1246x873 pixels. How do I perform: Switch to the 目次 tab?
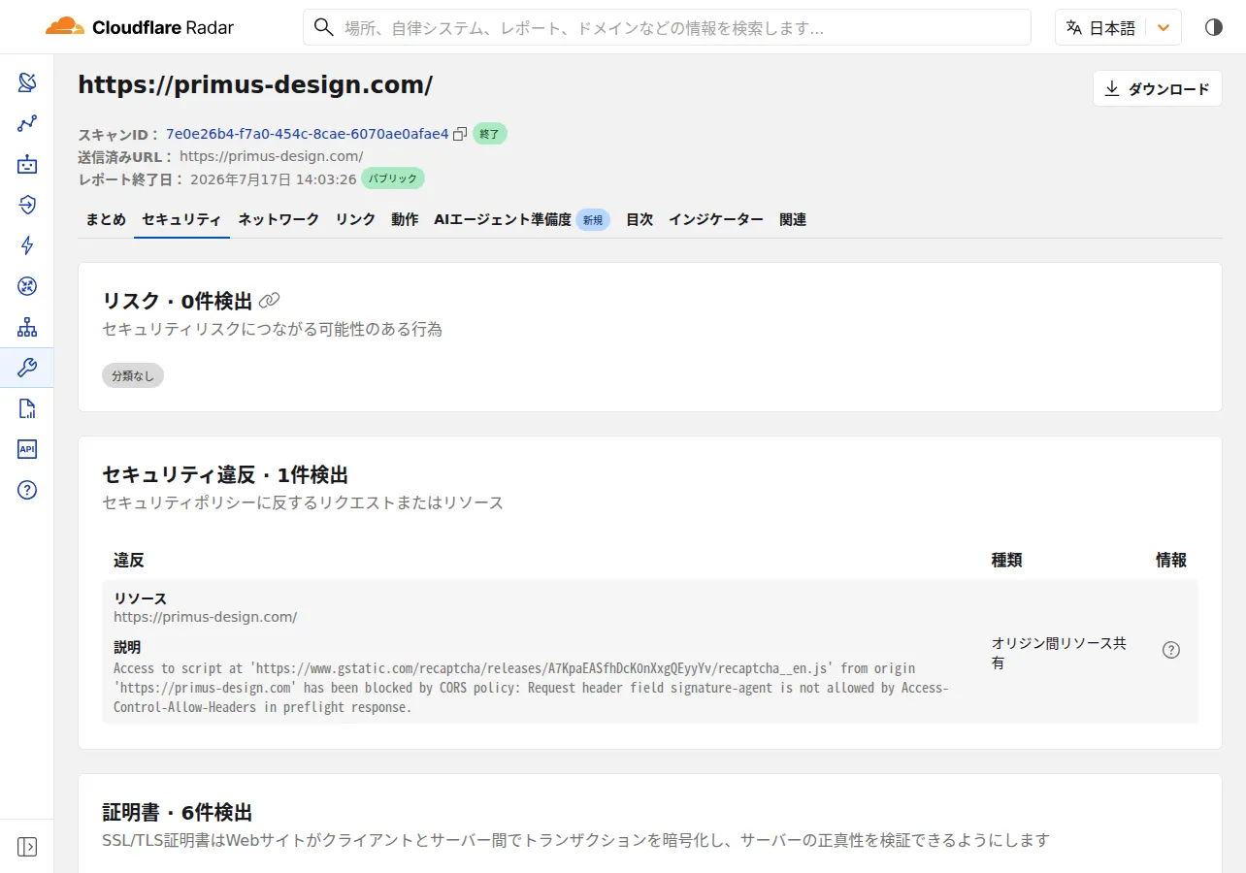(x=639, y=219)
